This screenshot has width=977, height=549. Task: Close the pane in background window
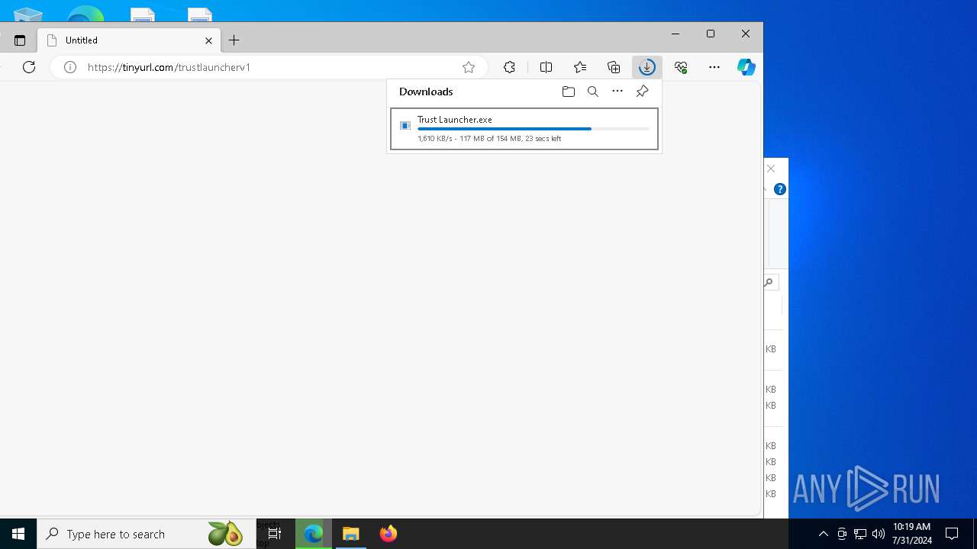click(x=771, y=169)
